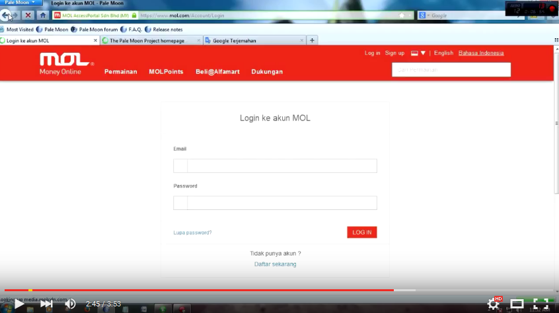Switch language to Bahasa Indonesia
The width and height of the screenshot is (559, 313).
(481, 53)
